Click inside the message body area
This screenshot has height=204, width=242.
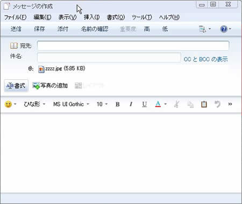121,153
